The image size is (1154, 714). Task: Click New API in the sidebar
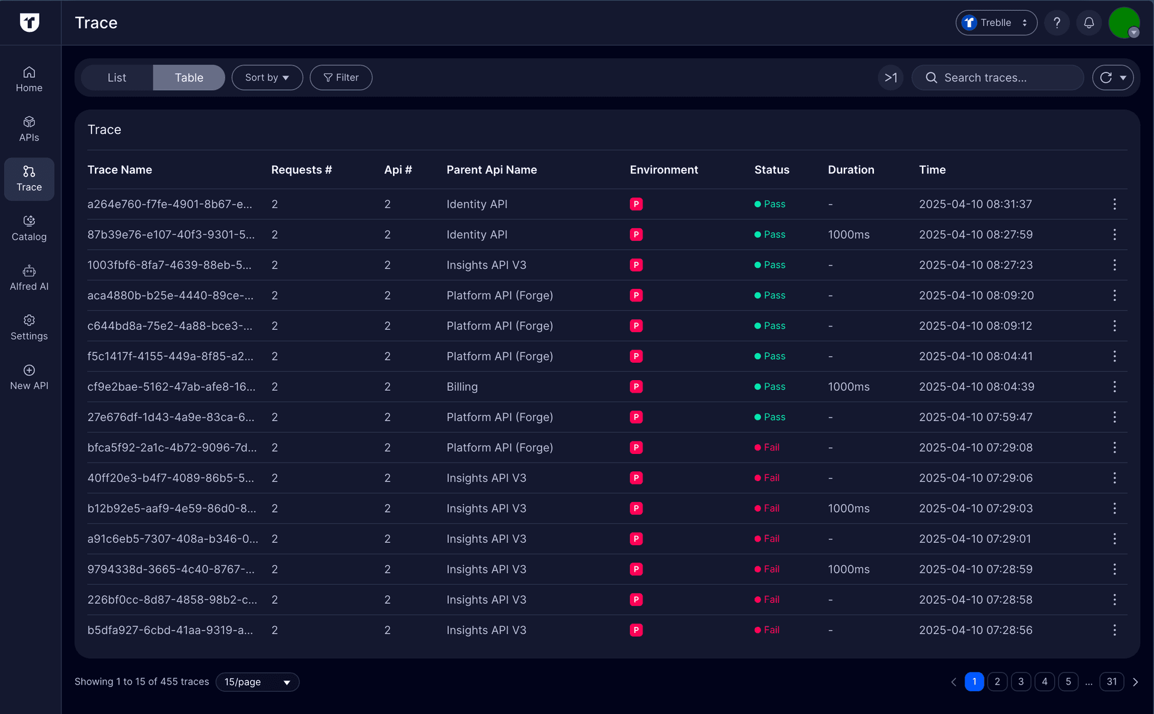click(29, 378)
